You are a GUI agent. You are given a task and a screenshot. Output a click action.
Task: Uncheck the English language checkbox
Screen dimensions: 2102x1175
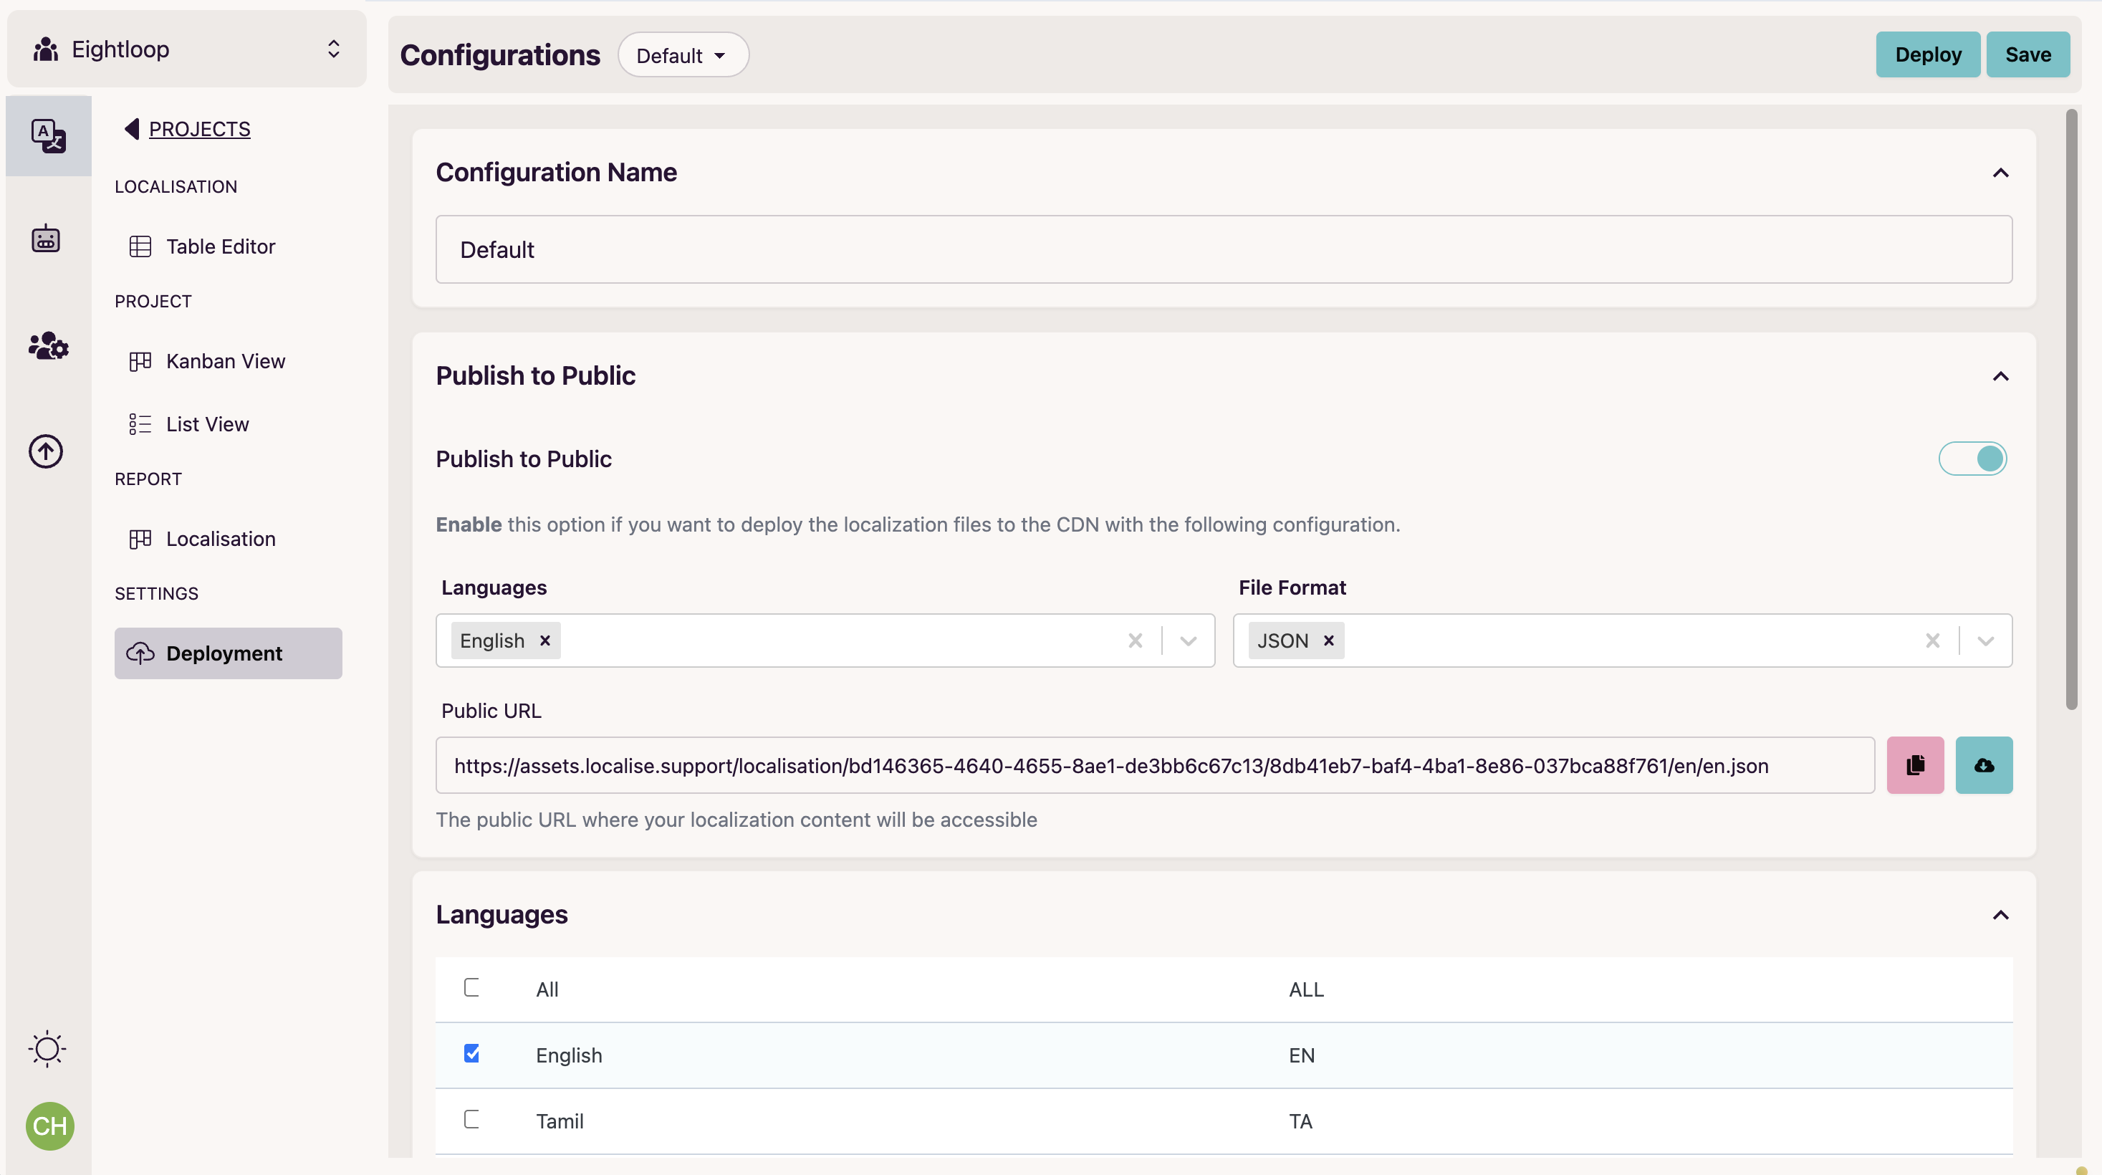click(x=472, y=1054)
